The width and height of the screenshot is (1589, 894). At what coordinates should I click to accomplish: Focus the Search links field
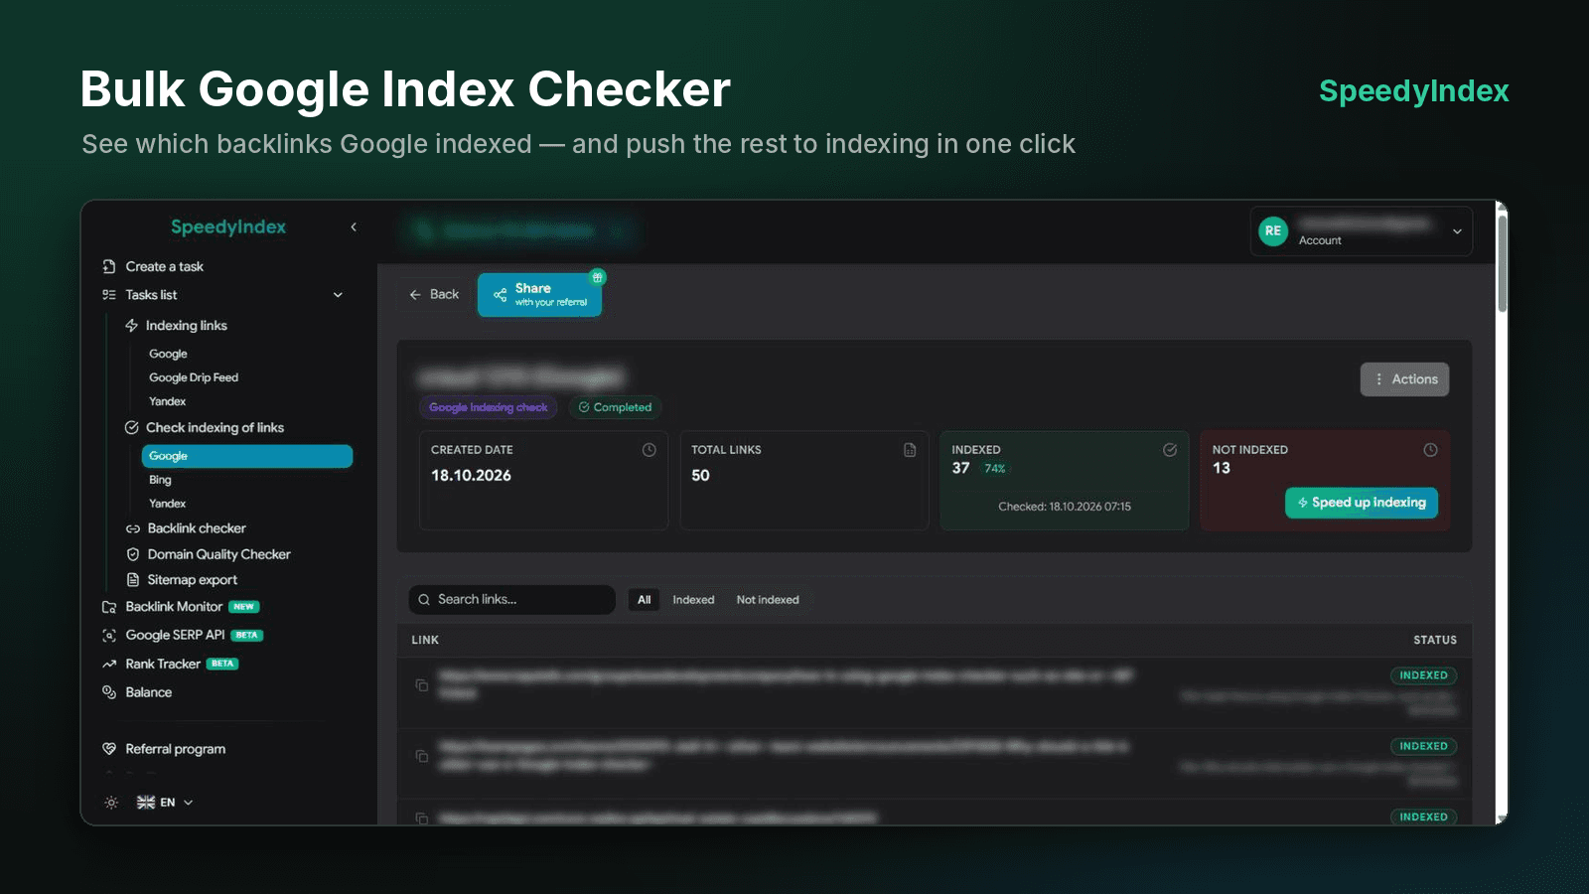(512, 600)
